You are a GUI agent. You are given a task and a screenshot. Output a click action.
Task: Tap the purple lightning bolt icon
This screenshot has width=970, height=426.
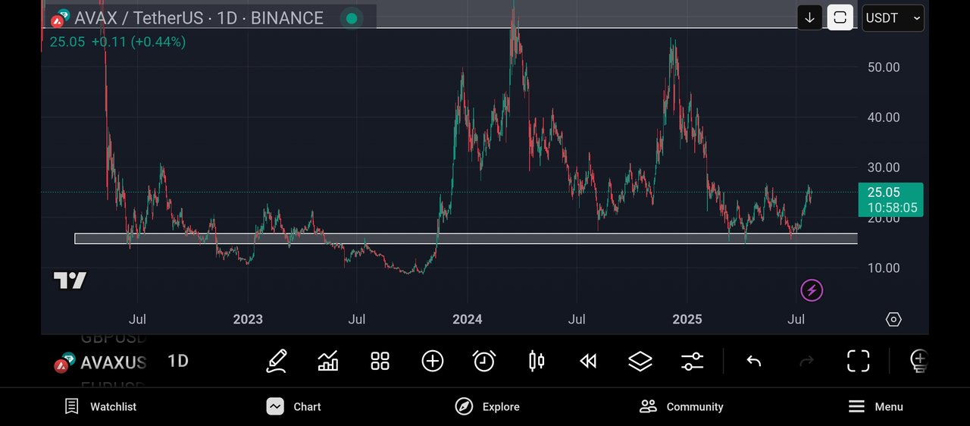click(x=812, y=290)
